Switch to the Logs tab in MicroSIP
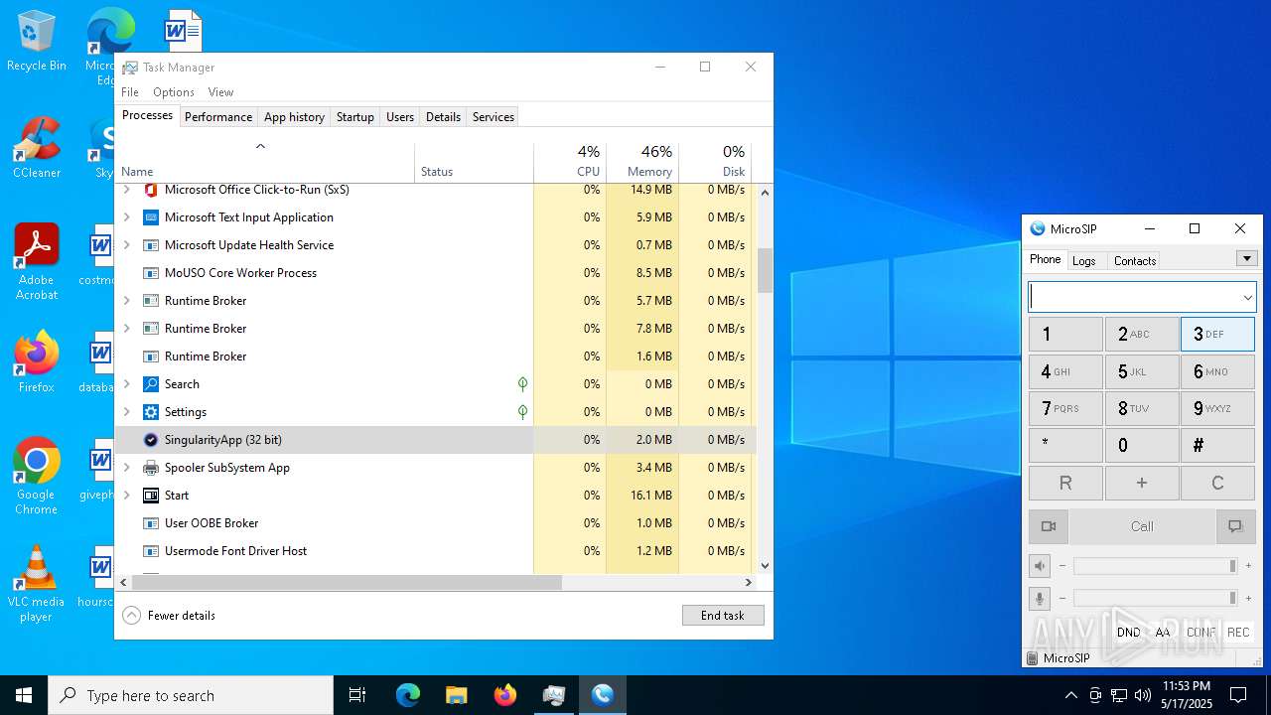 [1084, 260]
